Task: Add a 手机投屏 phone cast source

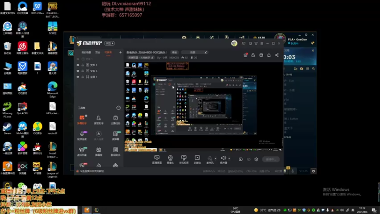Action: [x=184, y=159]
